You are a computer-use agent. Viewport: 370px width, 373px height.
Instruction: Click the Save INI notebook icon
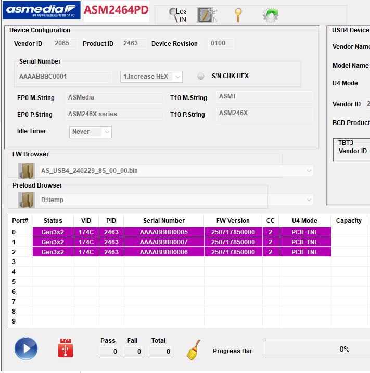point(205,15)
